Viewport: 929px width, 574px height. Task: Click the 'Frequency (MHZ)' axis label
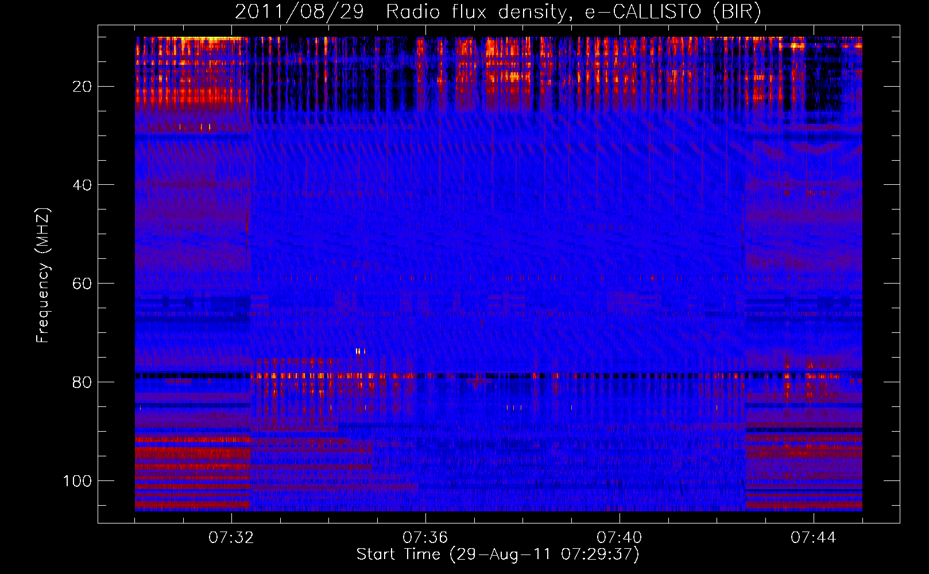pos(43,276)
